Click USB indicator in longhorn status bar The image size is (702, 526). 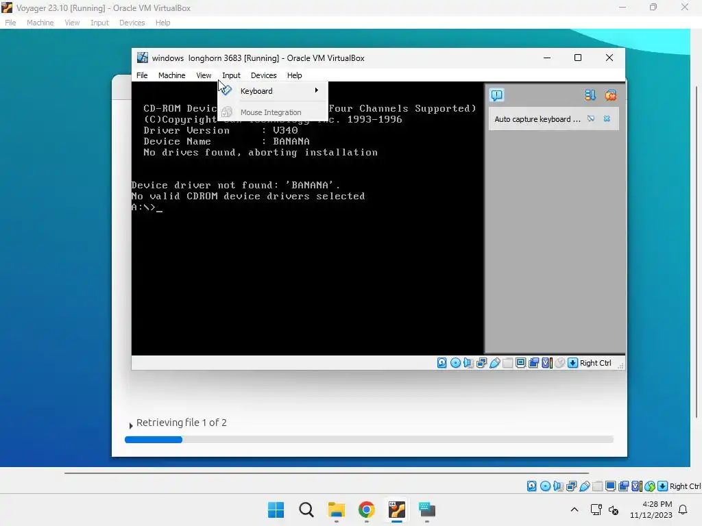pos(495,363)
